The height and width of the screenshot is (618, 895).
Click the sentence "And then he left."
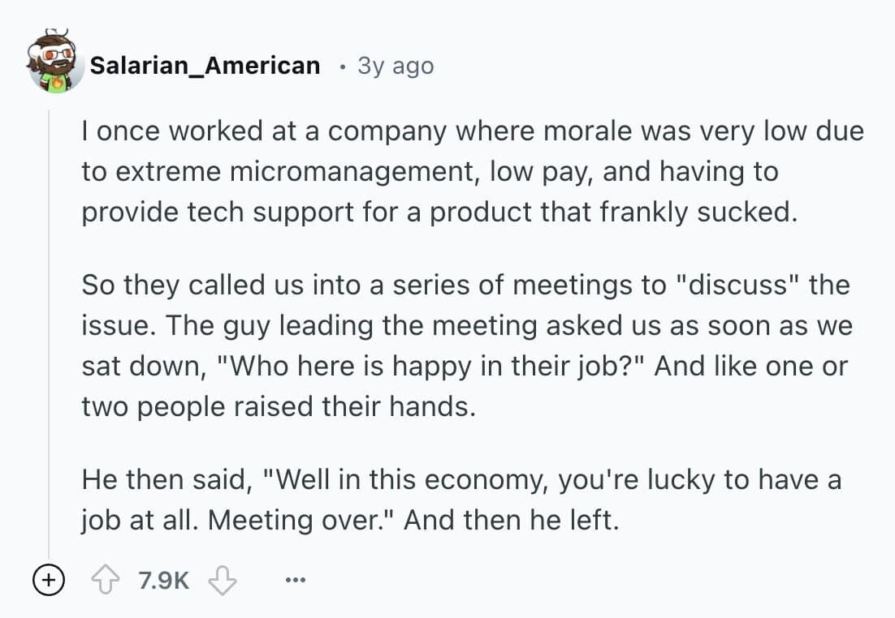tap(511, 519)
